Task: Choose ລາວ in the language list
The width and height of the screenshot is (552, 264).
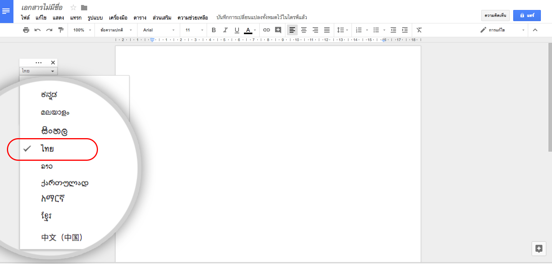Action: point(47,167)
